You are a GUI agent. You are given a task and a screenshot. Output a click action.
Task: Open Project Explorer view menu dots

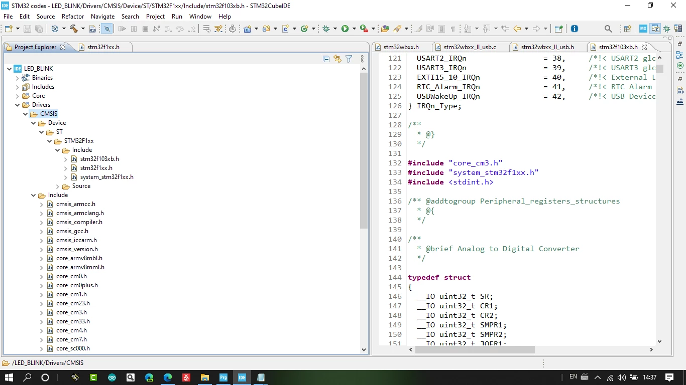point(362,59)
